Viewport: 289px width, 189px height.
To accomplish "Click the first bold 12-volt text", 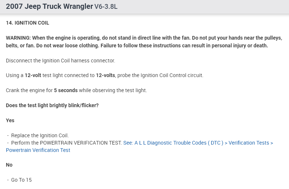I will (33, 76).
